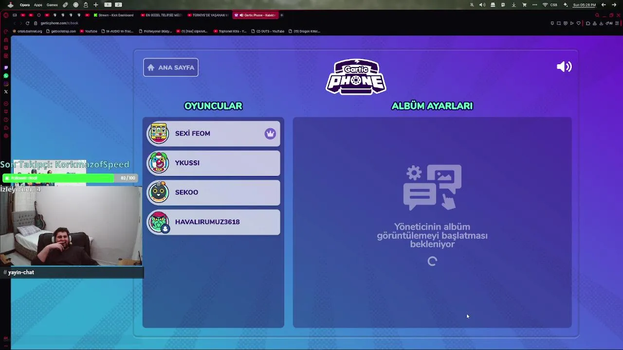Screen dimensions: 623x350
Task: Click the webcam overlay video
Action: [71, 226]
